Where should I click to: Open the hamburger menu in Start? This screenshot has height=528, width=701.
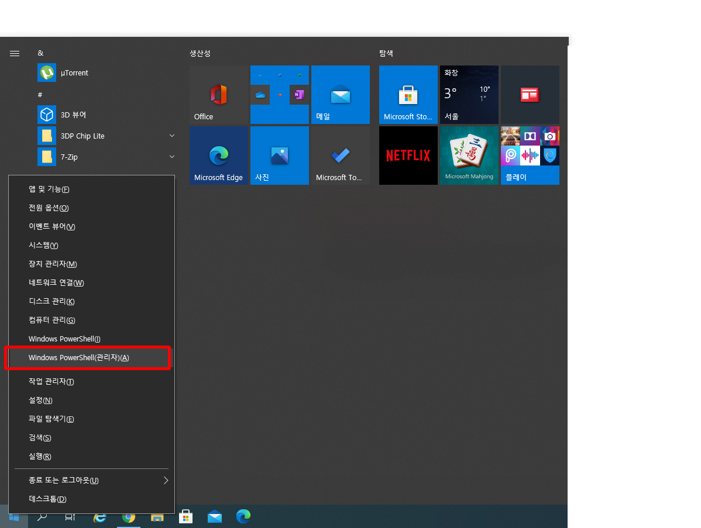pos(15,54)
